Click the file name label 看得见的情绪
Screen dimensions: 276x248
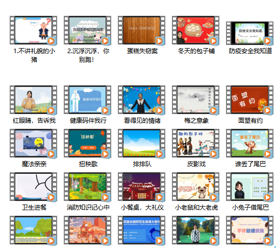pos(142,121)
